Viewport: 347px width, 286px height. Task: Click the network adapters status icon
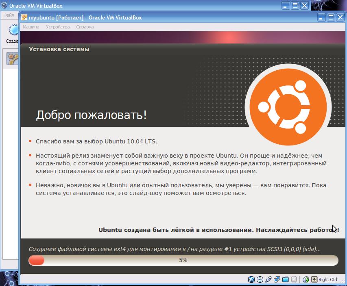277,279
